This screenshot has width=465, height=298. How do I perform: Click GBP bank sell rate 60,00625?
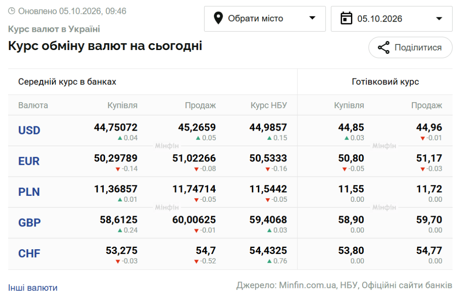[x=194, y=220]
